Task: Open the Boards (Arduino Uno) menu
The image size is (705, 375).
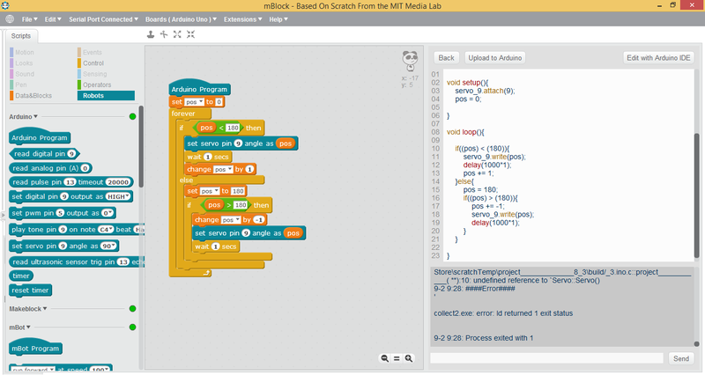Action: tap(181, 19)
